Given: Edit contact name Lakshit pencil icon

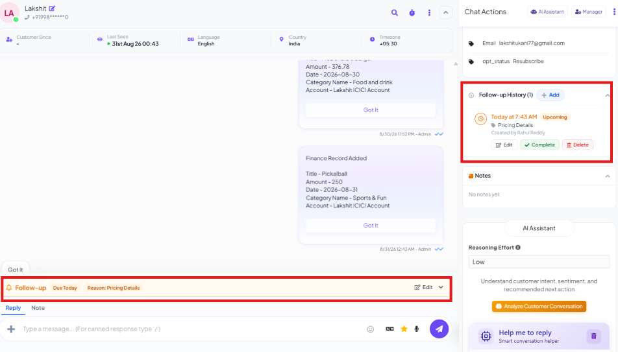Looking at the screenshot, I should click(52, 8).
